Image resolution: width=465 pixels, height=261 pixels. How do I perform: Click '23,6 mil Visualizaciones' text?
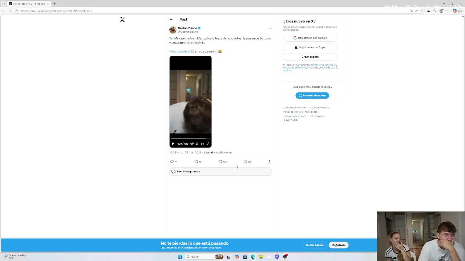click(x=218, y=153)
